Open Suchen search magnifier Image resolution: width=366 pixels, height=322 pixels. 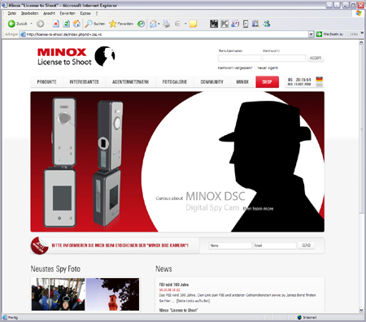coord(94,24)
